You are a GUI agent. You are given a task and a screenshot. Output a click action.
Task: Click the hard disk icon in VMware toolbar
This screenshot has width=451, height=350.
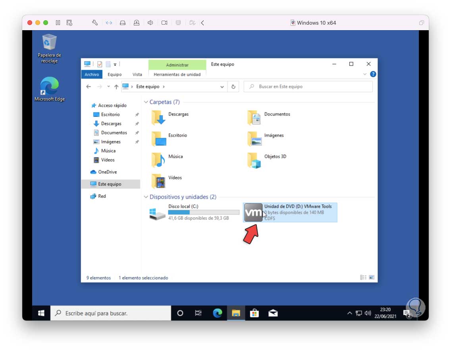pos(123,23)
